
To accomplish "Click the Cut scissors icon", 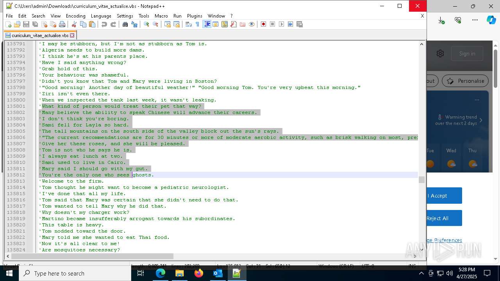I will [x=74, y=24].
